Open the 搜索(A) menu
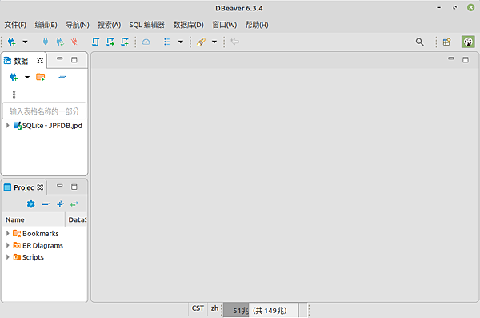Viewport: 480px width, 318px height. (x=110, y=25)
